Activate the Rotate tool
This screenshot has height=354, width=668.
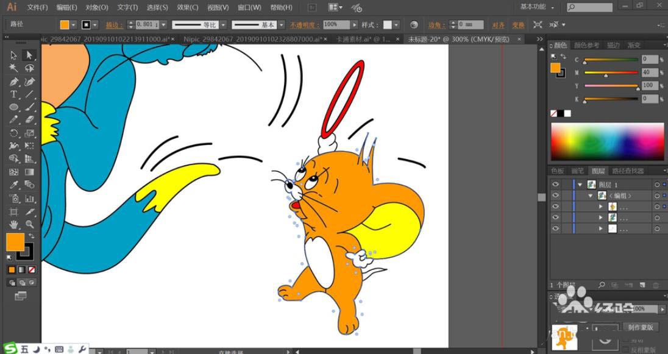coord(13,133)
